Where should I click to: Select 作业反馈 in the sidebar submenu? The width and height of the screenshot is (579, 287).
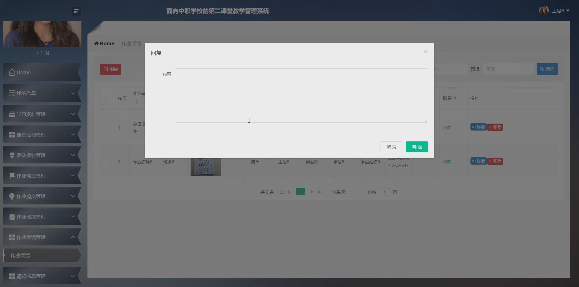pos(20,255)
